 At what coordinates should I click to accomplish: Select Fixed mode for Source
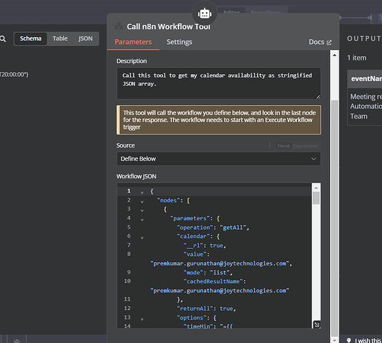pyautogui.click(x=283, y=145)
